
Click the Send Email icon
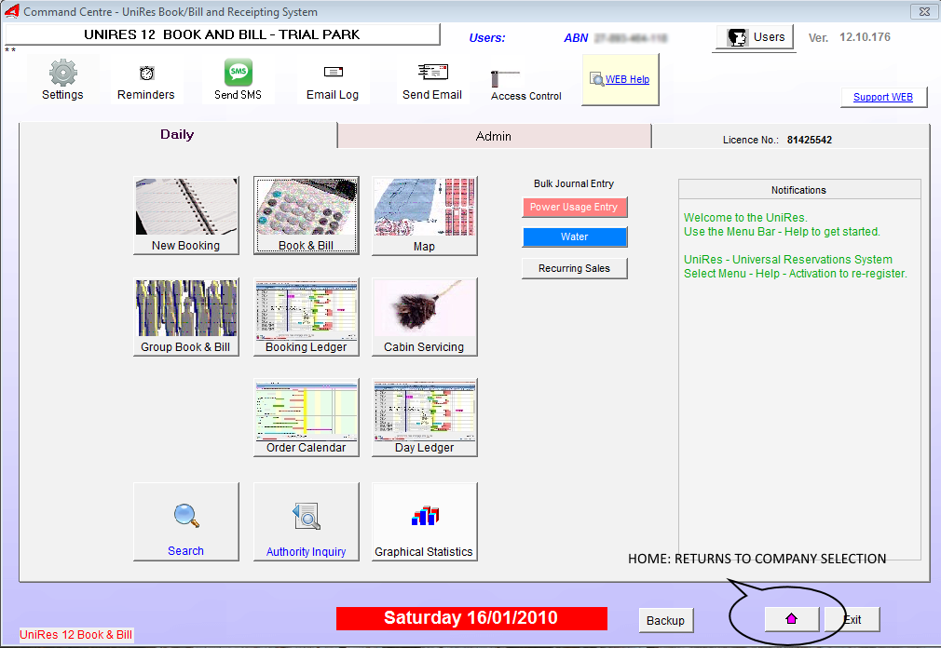[432, 80]
